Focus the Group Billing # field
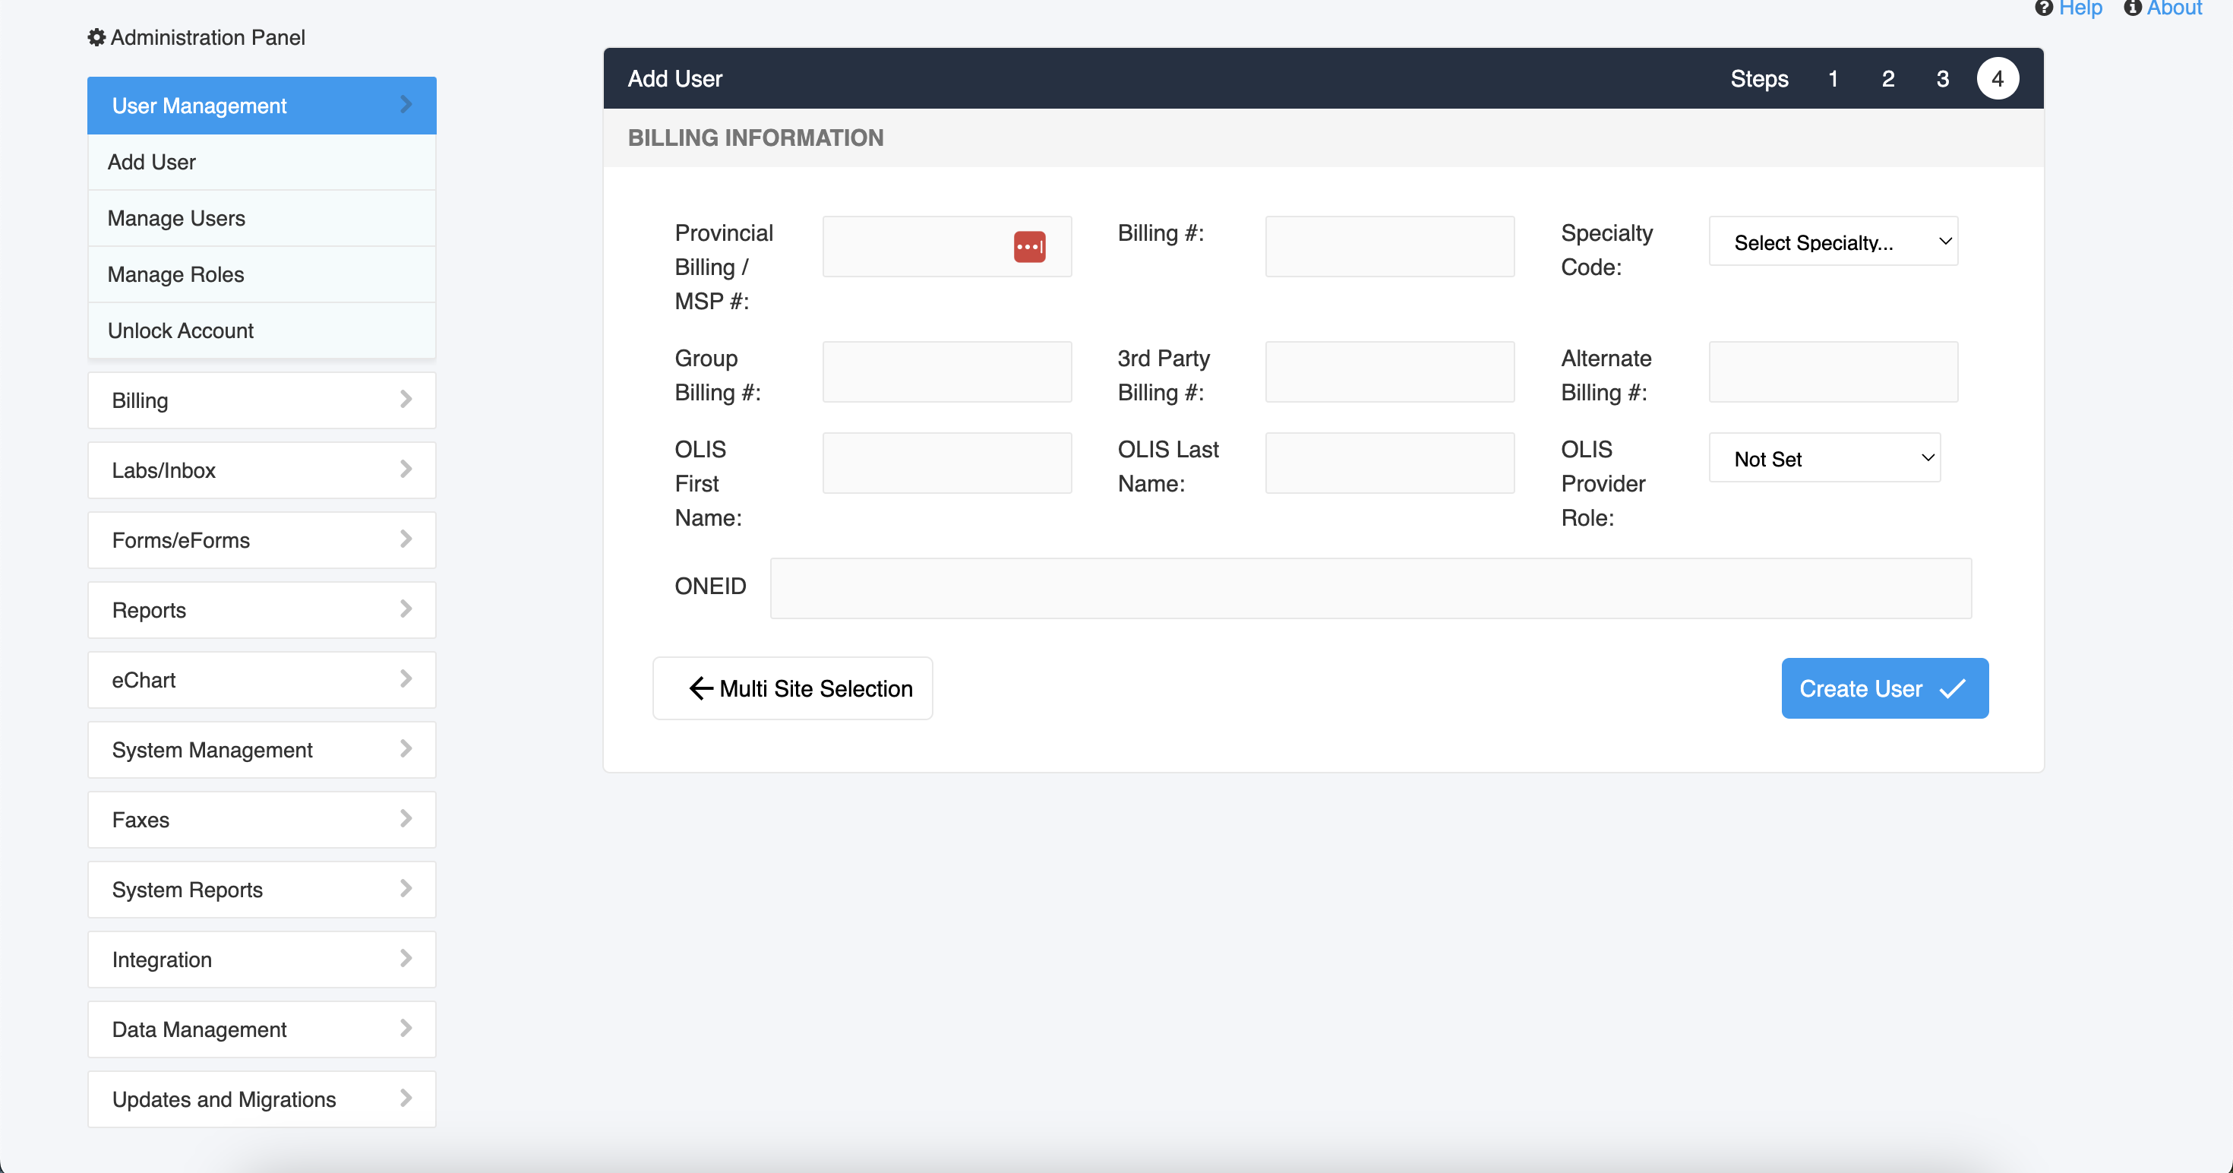This screenshot has width=2233, height=1173. (x=946, y=372)
